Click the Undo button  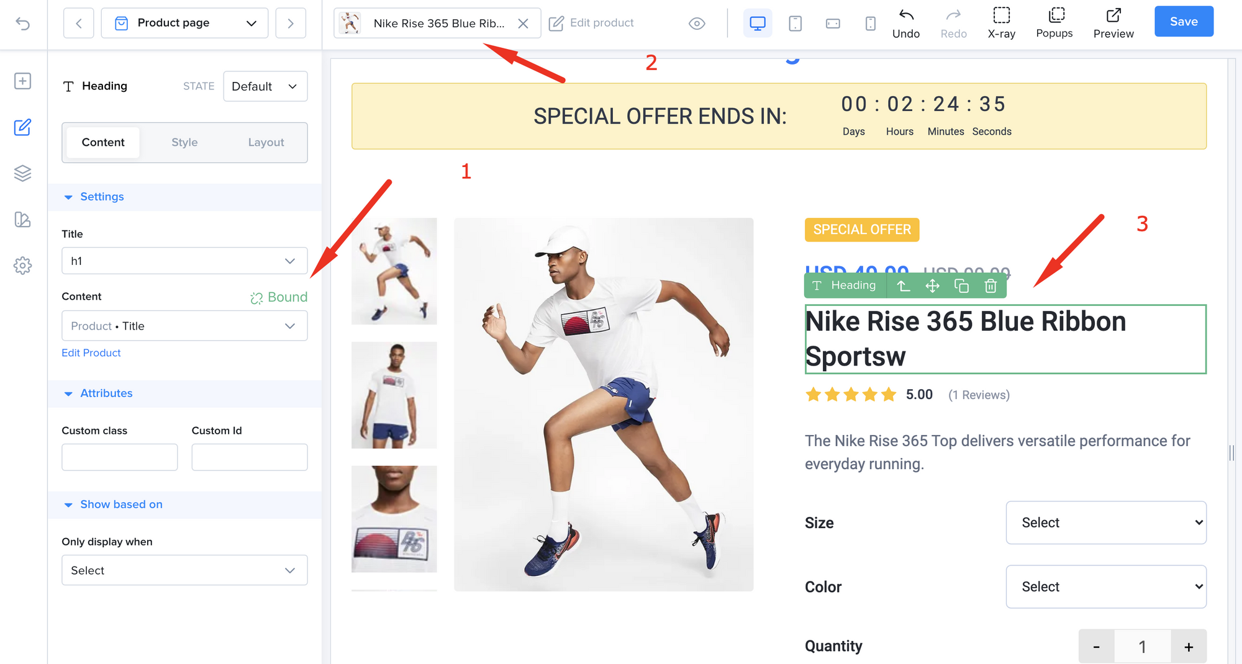tap(906, 24)
